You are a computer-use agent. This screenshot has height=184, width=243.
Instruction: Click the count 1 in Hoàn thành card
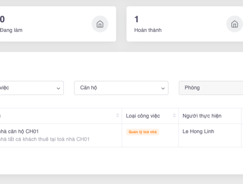tap(136, 19)
